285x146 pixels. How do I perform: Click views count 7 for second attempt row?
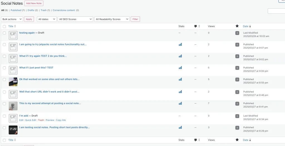[209, 103]
